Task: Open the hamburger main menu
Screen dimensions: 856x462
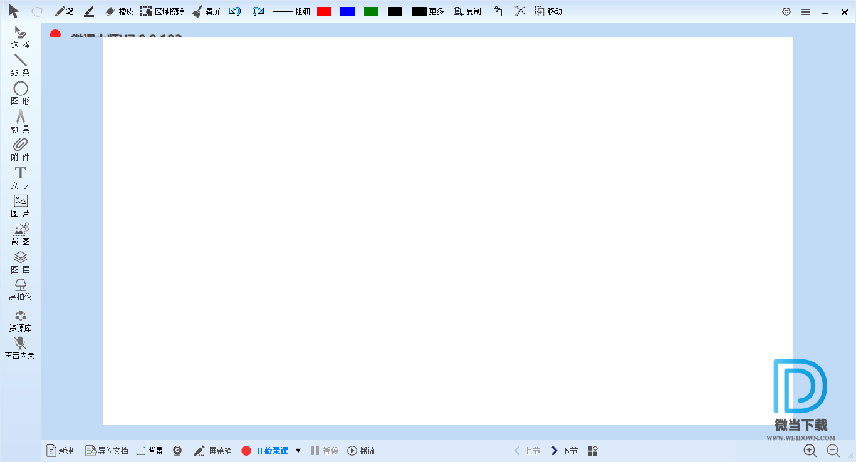Action: [806, 11]
